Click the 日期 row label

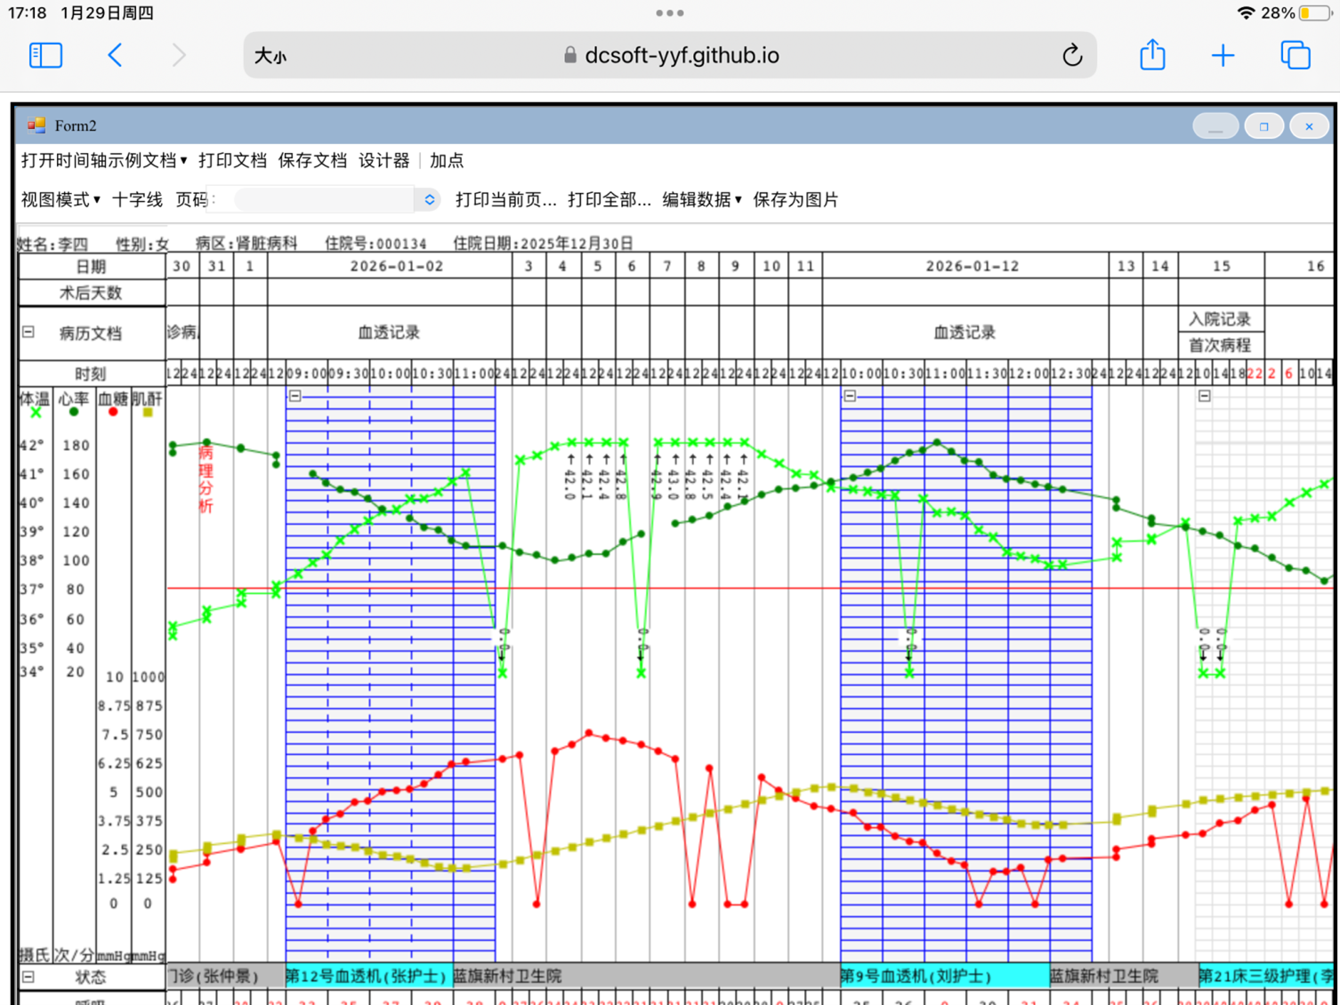click(91, 267)
